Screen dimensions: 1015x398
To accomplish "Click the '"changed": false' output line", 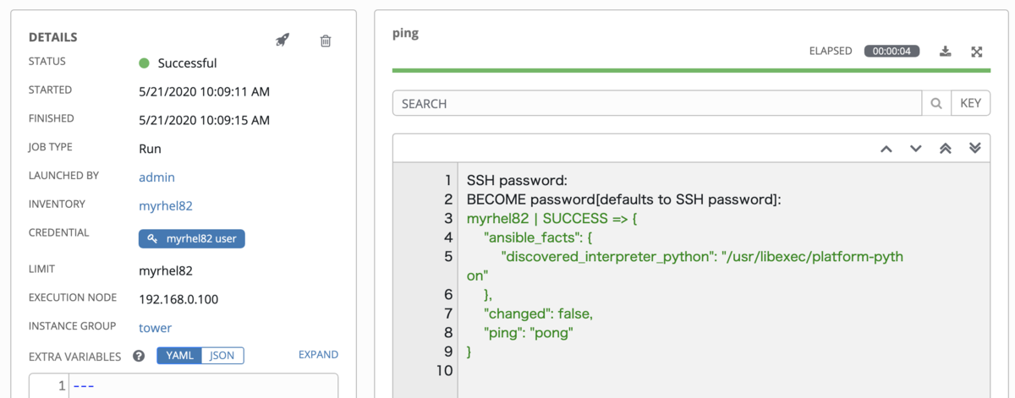I will click(x=538, y=313).
